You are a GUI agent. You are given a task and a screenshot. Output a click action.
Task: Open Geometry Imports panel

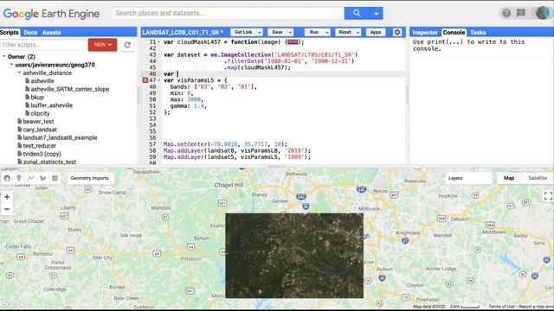(x=90, y=178)
